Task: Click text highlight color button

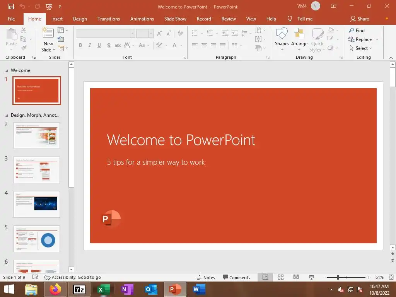Action: [159, 45]
